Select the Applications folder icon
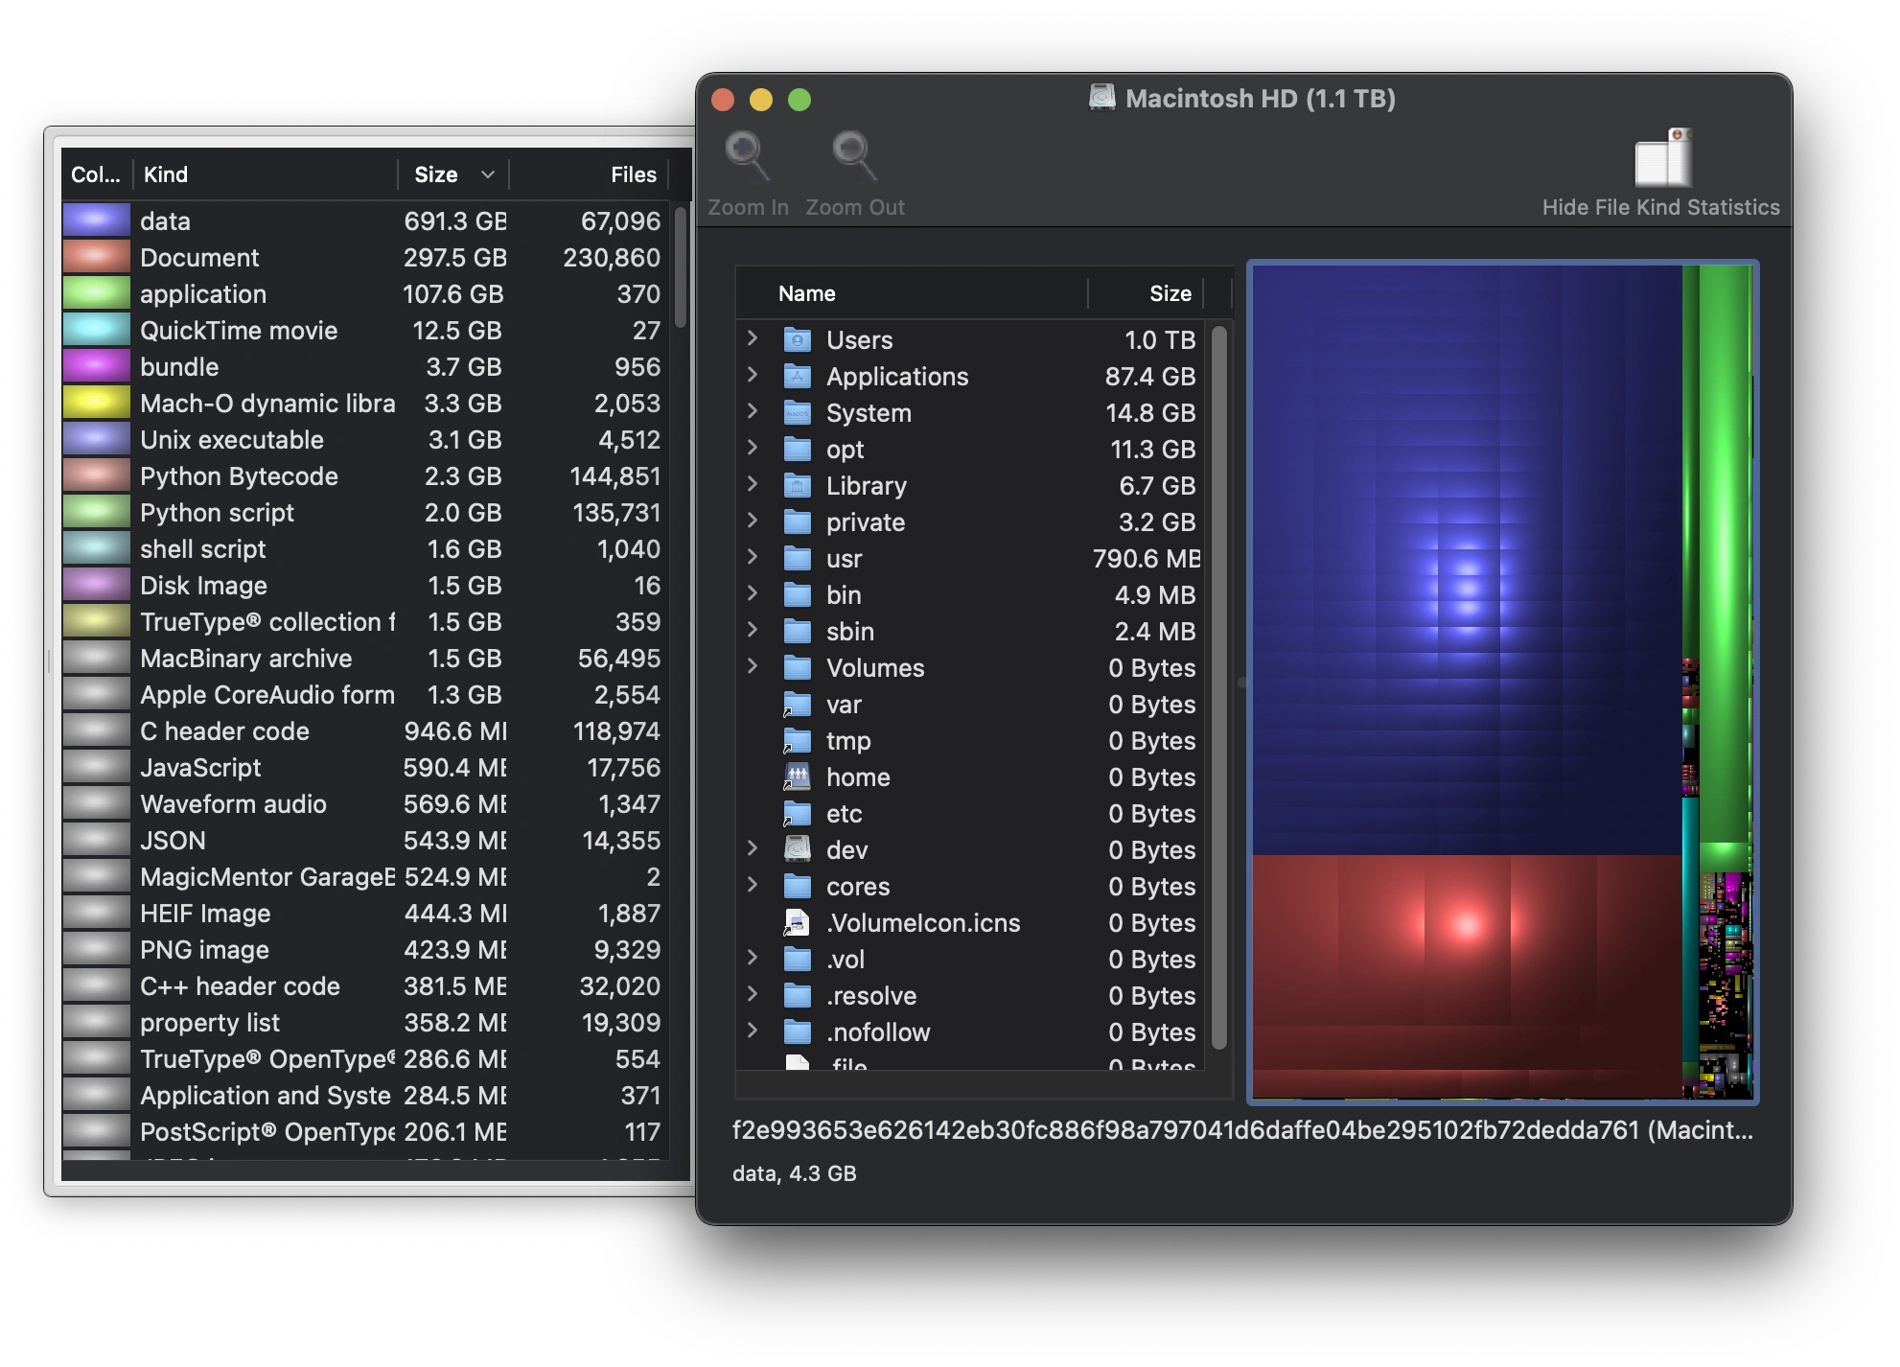This screenshot has width=1900, height=1367. coord(798,377)
